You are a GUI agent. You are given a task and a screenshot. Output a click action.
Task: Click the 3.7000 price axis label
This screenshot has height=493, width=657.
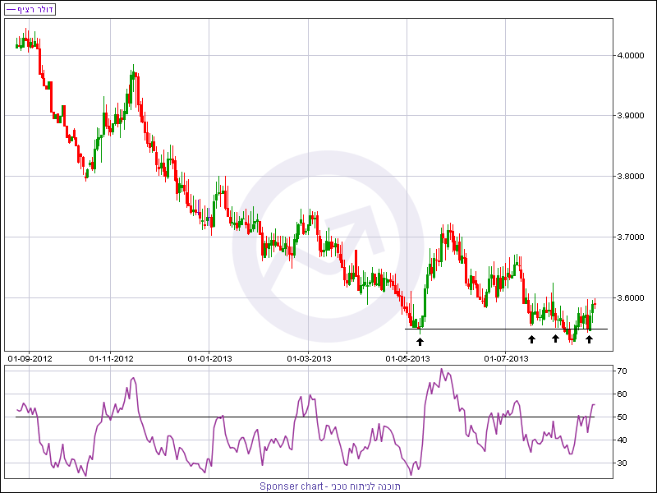pyautogui.click(x=632, y=237)
